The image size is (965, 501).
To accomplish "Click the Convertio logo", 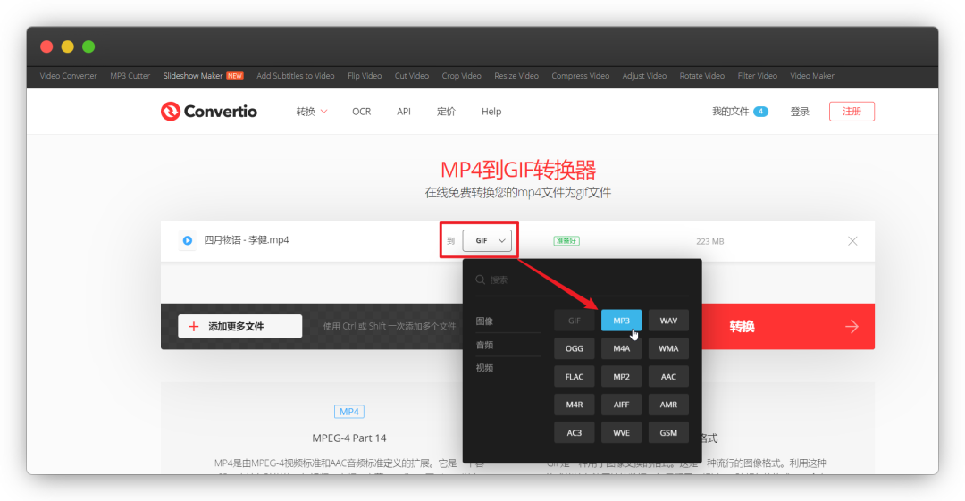I will click(x=208, y=112).
